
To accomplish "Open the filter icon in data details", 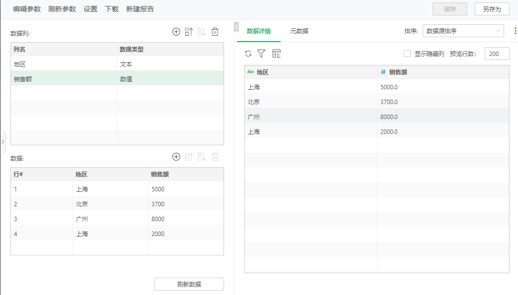I will [x=261, y=54].
